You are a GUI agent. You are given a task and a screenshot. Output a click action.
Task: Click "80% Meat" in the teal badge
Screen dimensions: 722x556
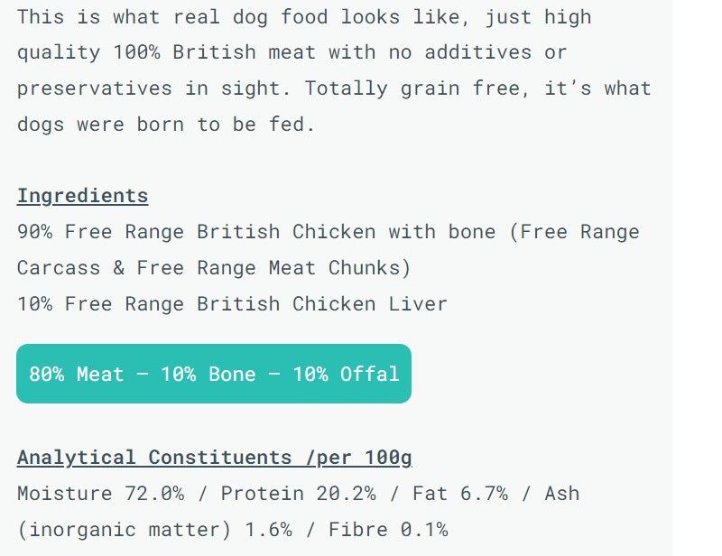(x=76, y=374)
